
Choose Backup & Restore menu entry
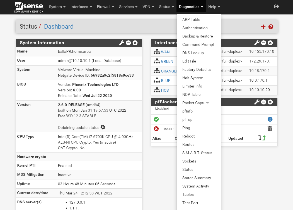coord(197,36)
